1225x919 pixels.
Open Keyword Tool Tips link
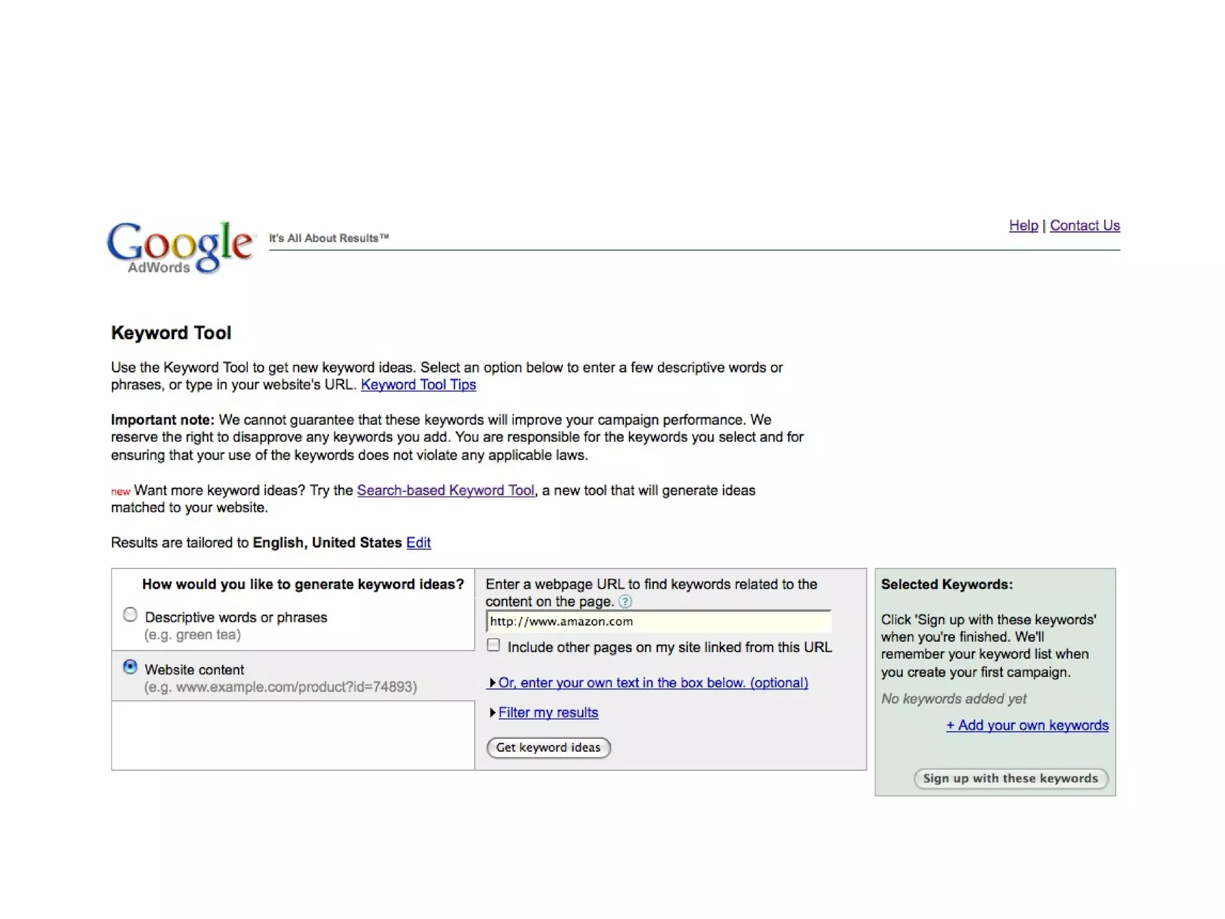pos(418,385)
